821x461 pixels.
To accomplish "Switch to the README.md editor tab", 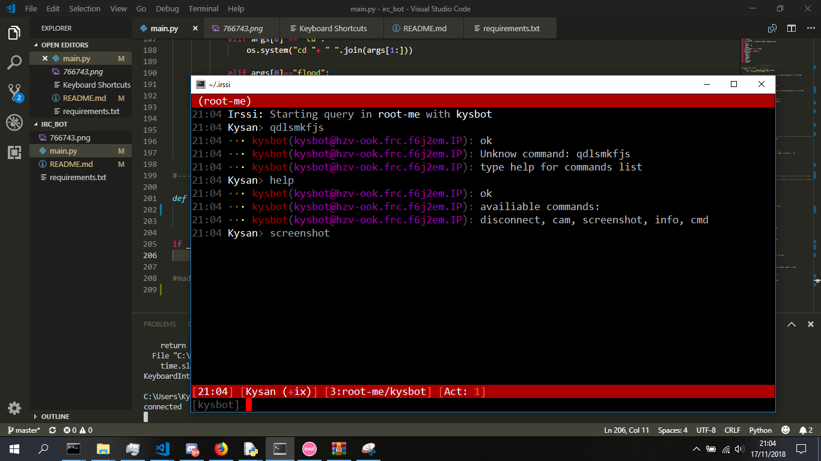I will (424, 28).
